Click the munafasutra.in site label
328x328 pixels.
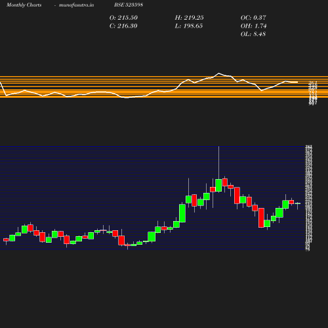(x=76, y=5)
